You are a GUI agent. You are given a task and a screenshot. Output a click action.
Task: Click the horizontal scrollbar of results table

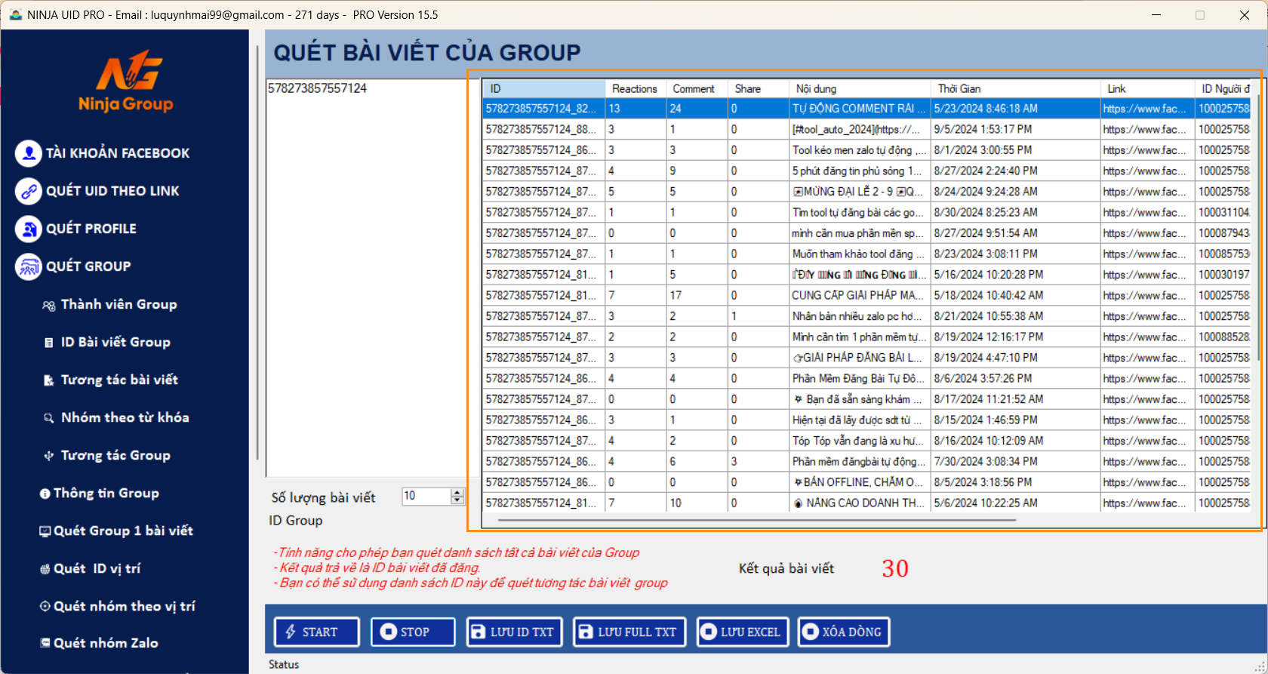(x=756, y=520)
